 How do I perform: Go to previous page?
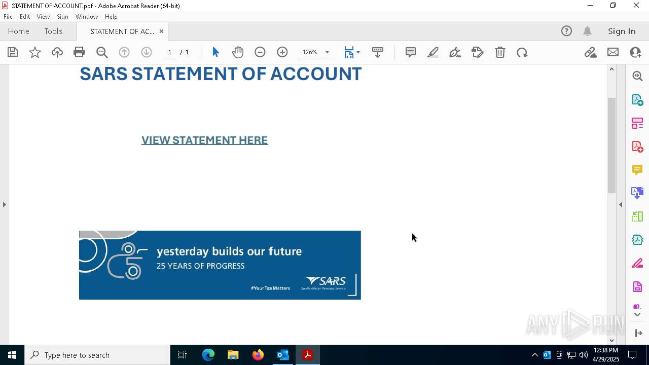[x=124, y=52]
